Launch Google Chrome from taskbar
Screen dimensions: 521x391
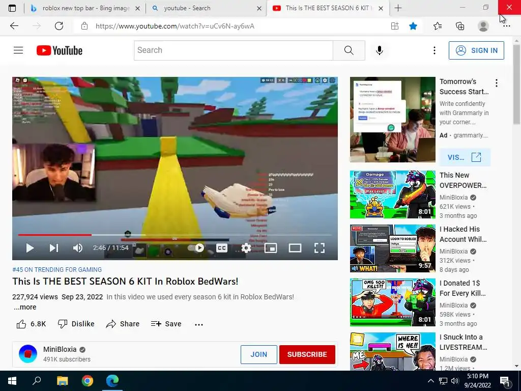88,381
